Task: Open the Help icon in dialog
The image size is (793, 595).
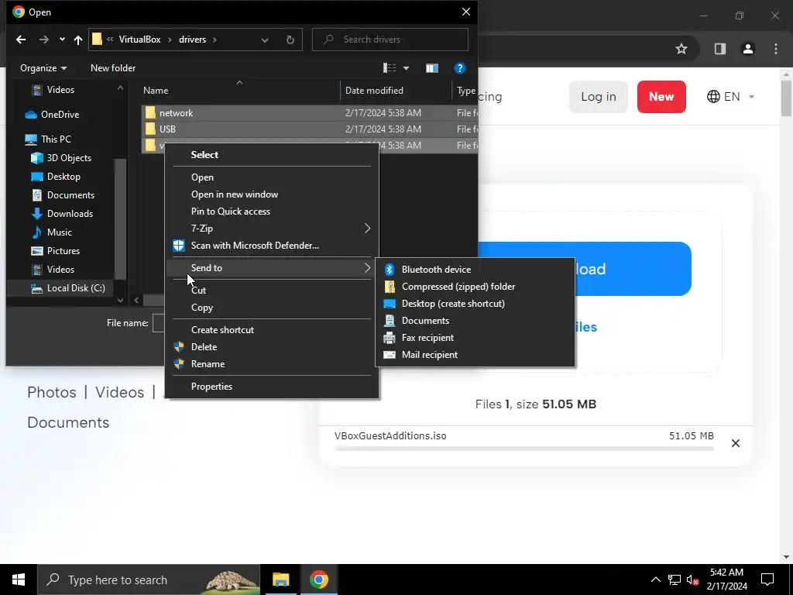Action: click(460, 68)
